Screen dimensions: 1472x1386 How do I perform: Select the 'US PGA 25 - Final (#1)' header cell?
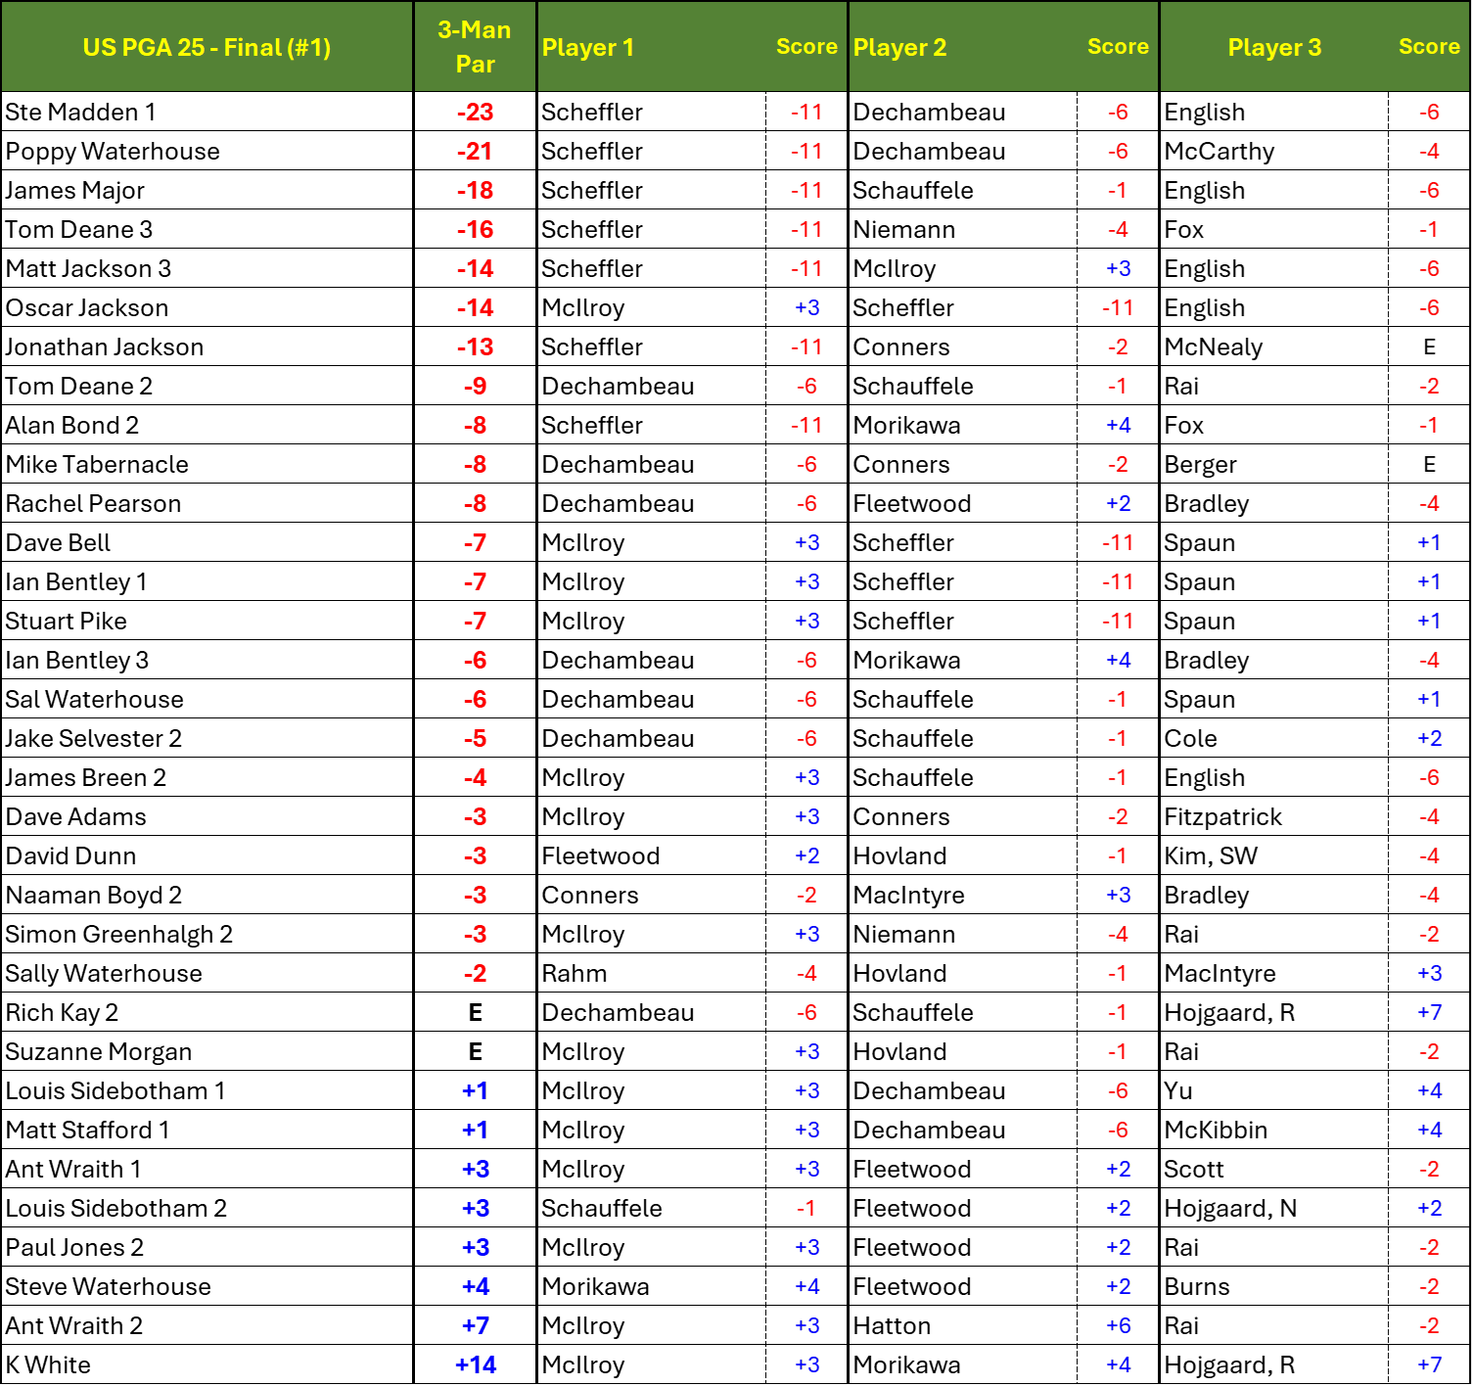point(207,47)
